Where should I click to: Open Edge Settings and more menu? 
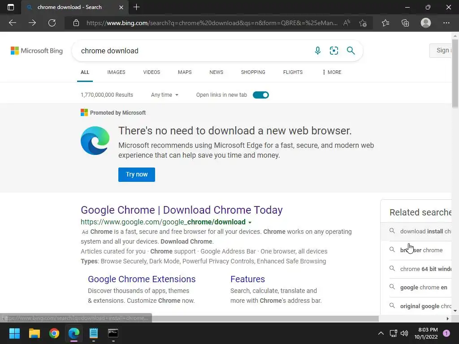coord(446,23)
